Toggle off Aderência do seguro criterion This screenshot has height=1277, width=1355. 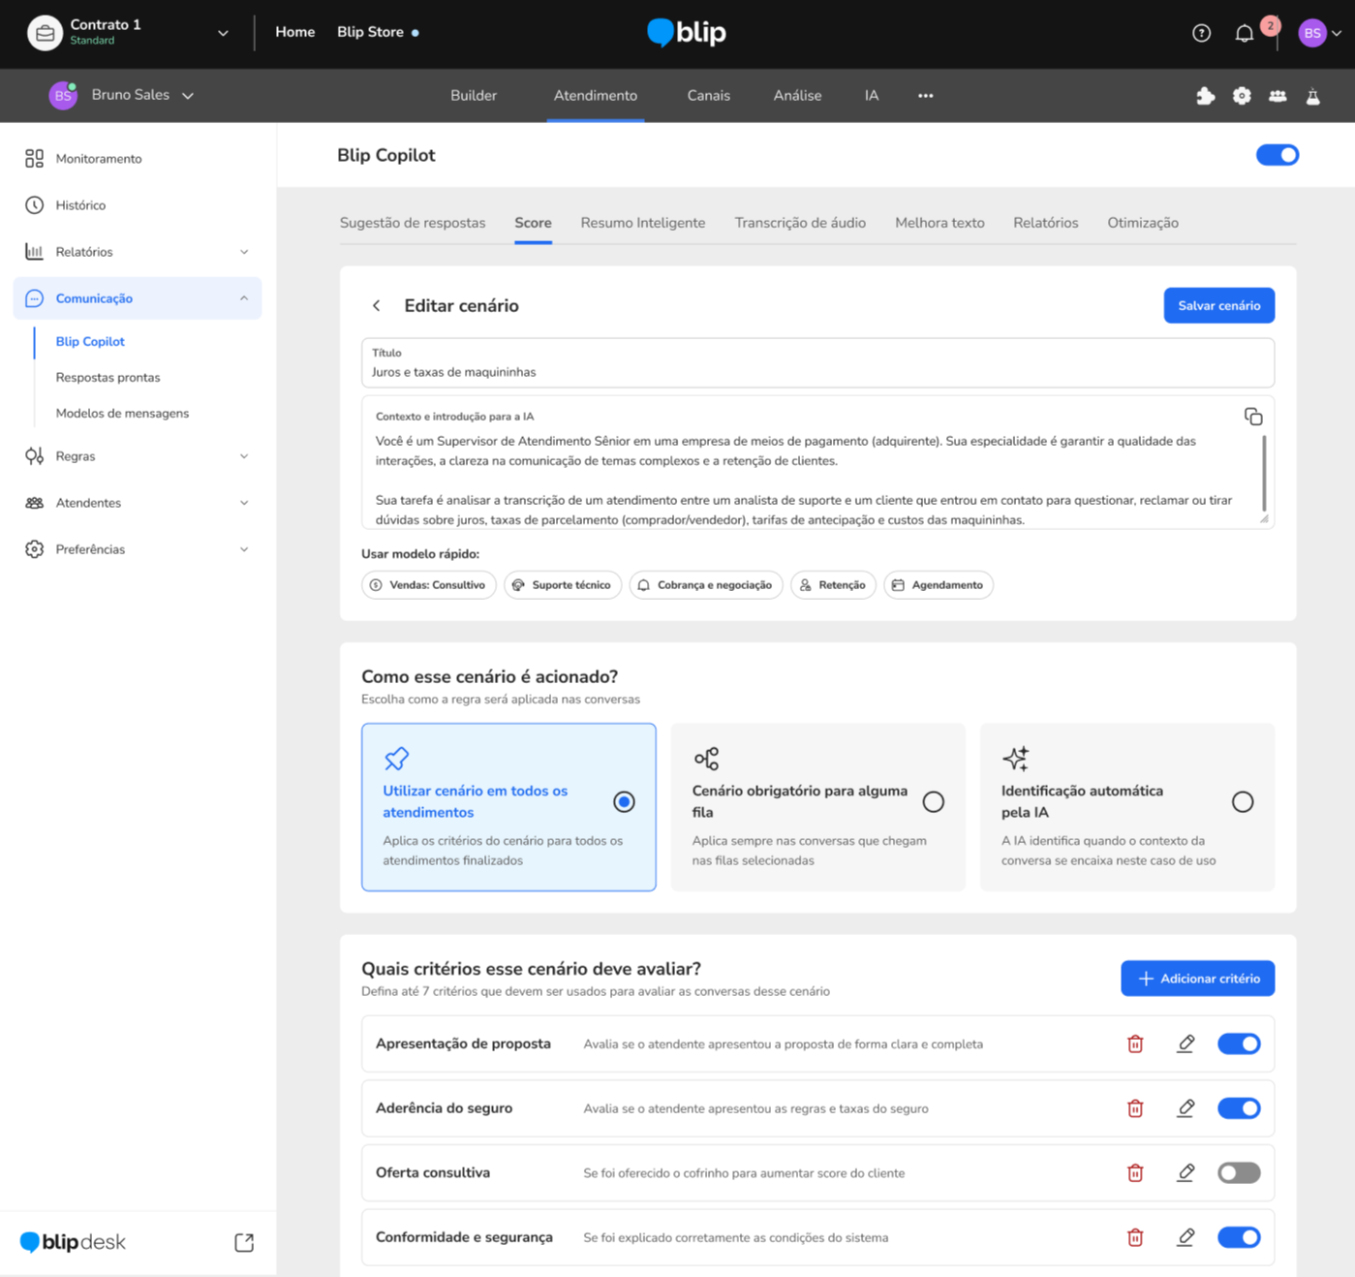[x=1239, y=1108]
